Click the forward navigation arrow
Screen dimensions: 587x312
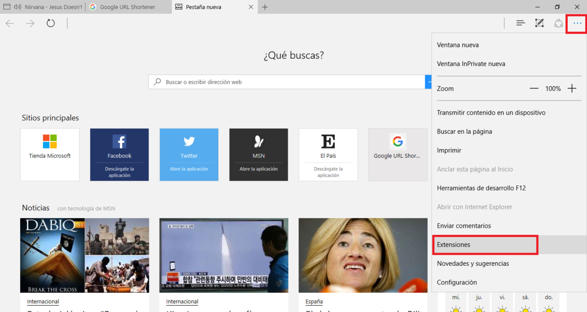(30, 23)
